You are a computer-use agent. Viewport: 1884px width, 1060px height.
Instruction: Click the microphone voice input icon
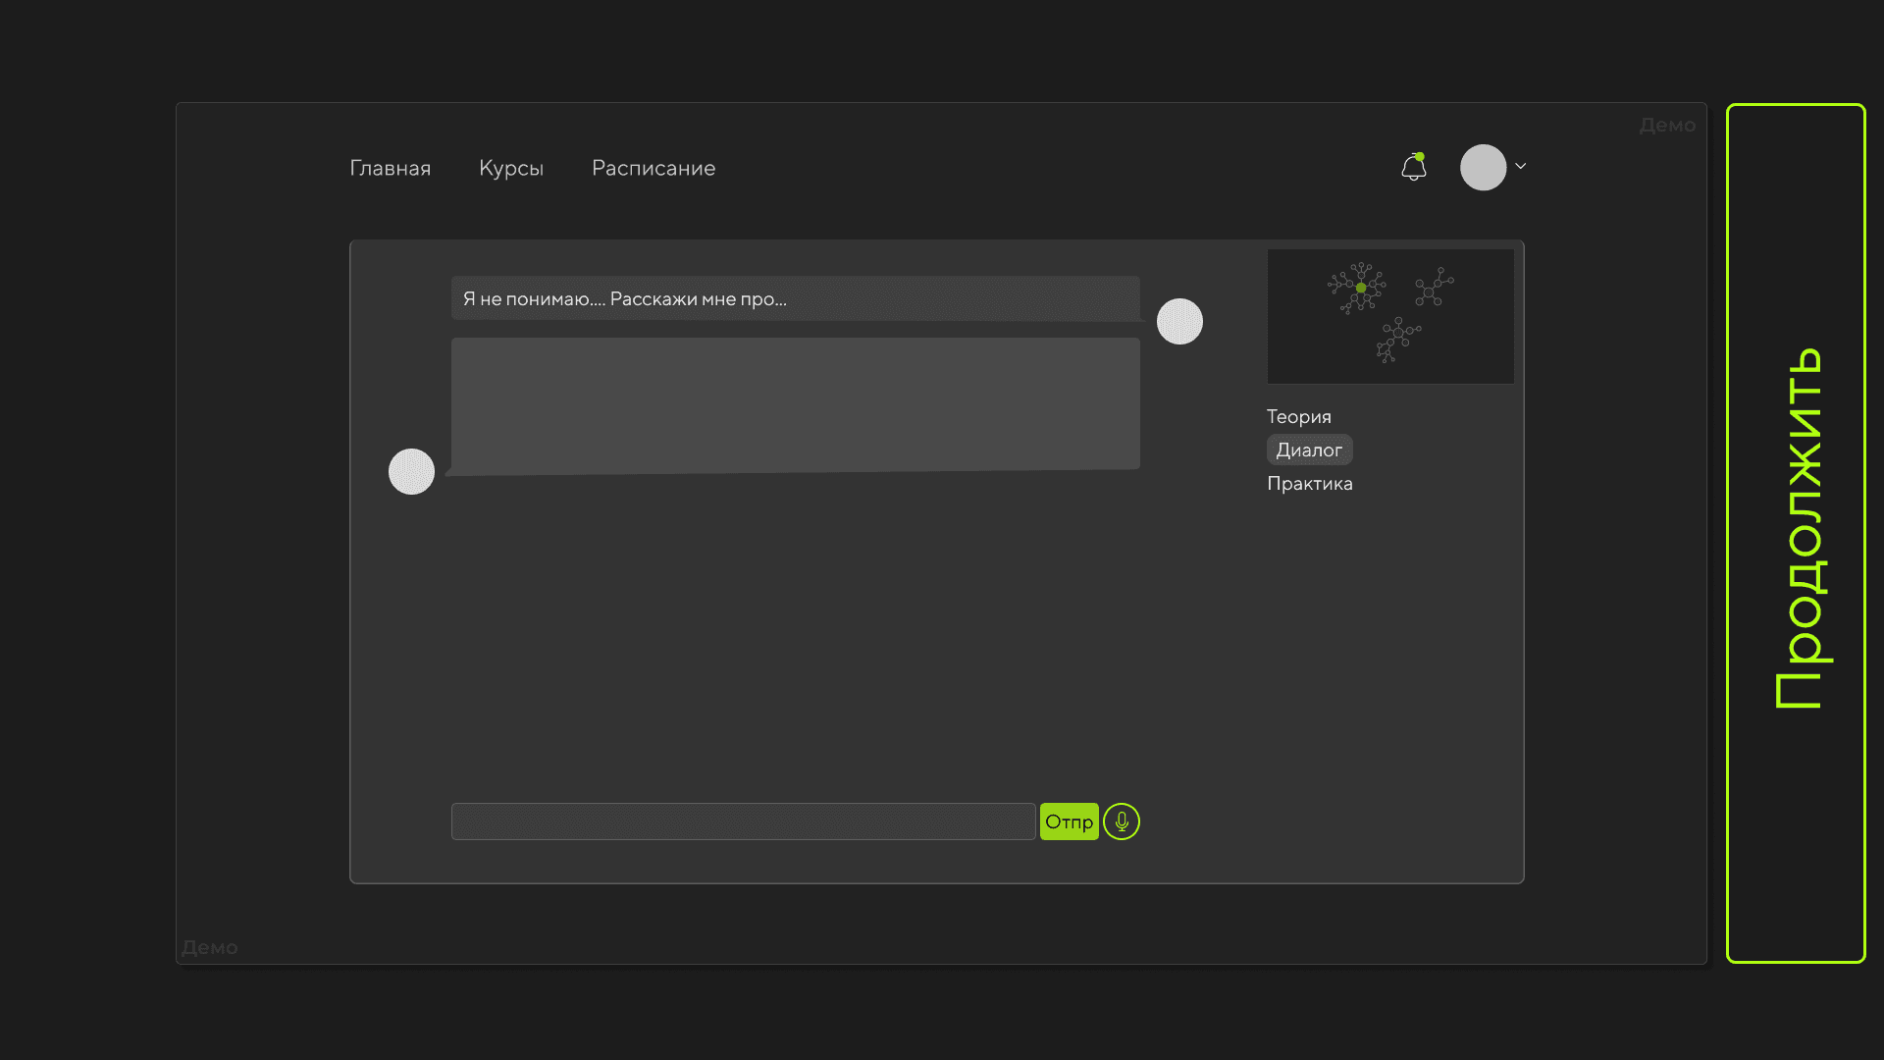1122,821
